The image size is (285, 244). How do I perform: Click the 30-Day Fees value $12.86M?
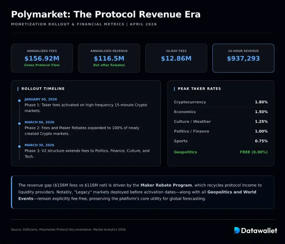point(176,60)
